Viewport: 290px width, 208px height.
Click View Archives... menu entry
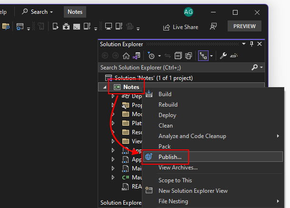click(x=213, y=168)
